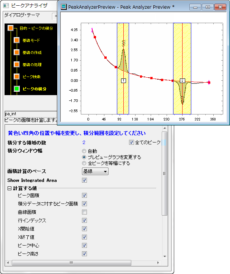The image size is (230, 274).
Task: Select the 目的-ピークの積分 page label
Action: (36, 28)
